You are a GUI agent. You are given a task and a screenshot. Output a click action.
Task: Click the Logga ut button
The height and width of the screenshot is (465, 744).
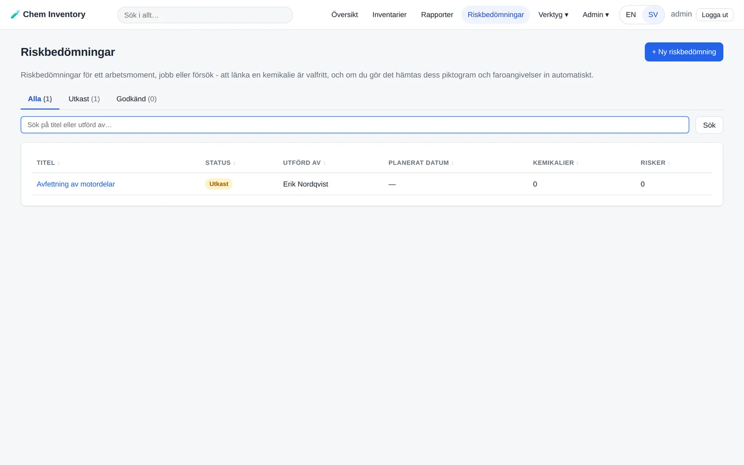pyautogui.click(x=715, y=15)
